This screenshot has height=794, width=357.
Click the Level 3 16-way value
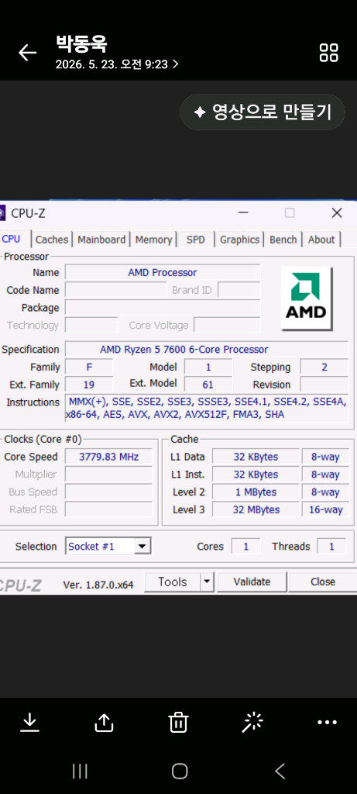[326, 510]
